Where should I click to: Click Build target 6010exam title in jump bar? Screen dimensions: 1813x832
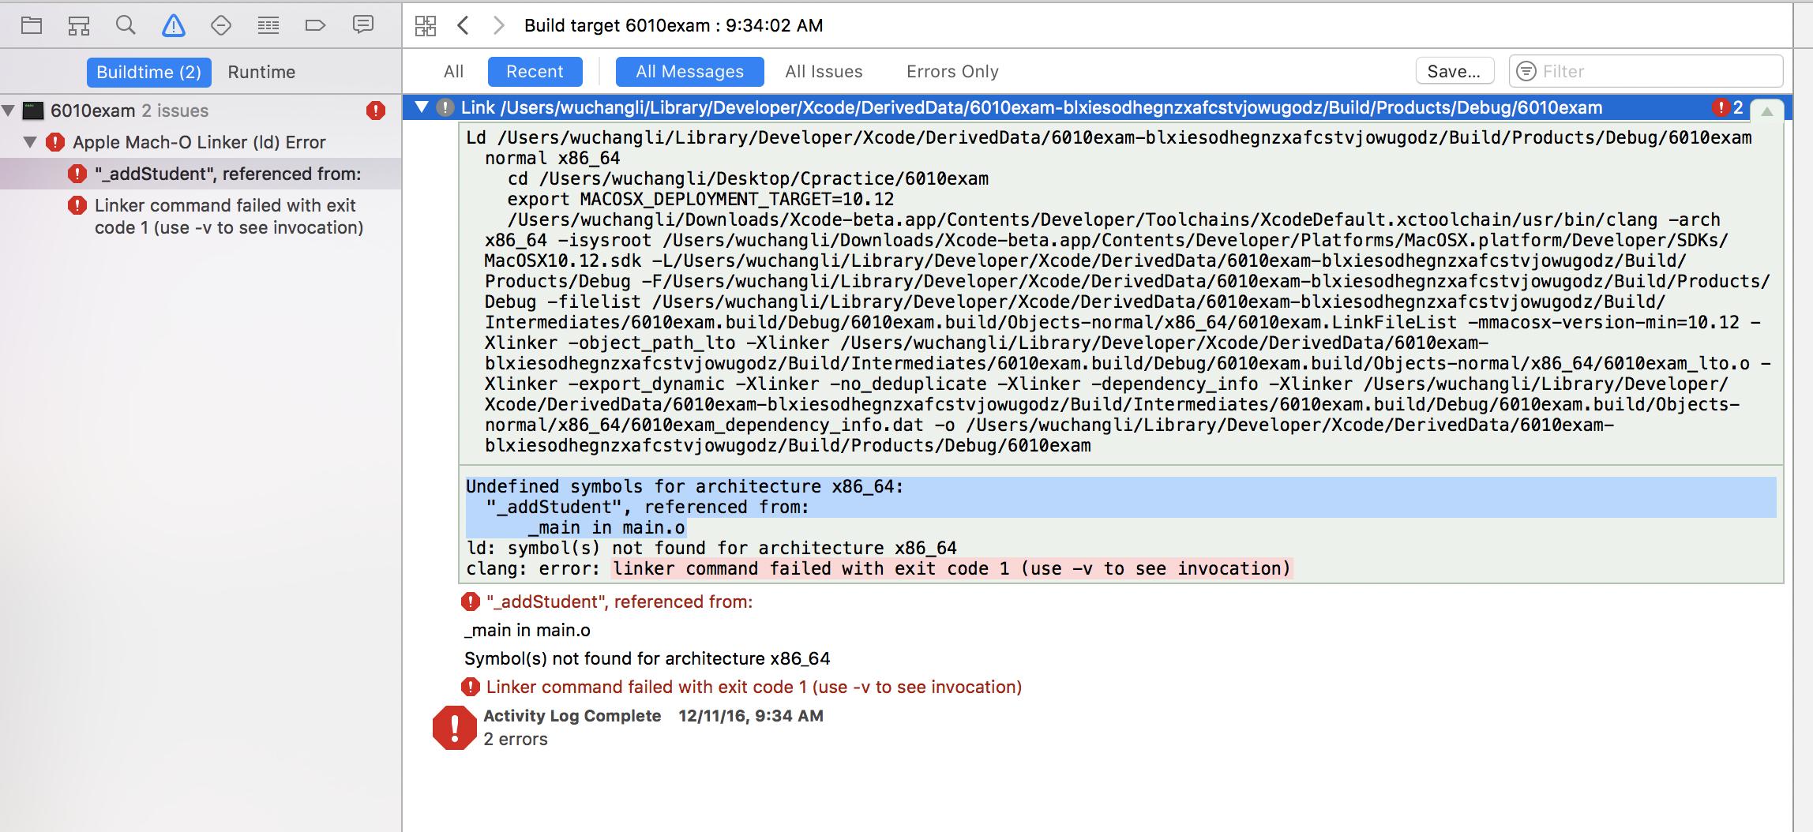(674, 25)
